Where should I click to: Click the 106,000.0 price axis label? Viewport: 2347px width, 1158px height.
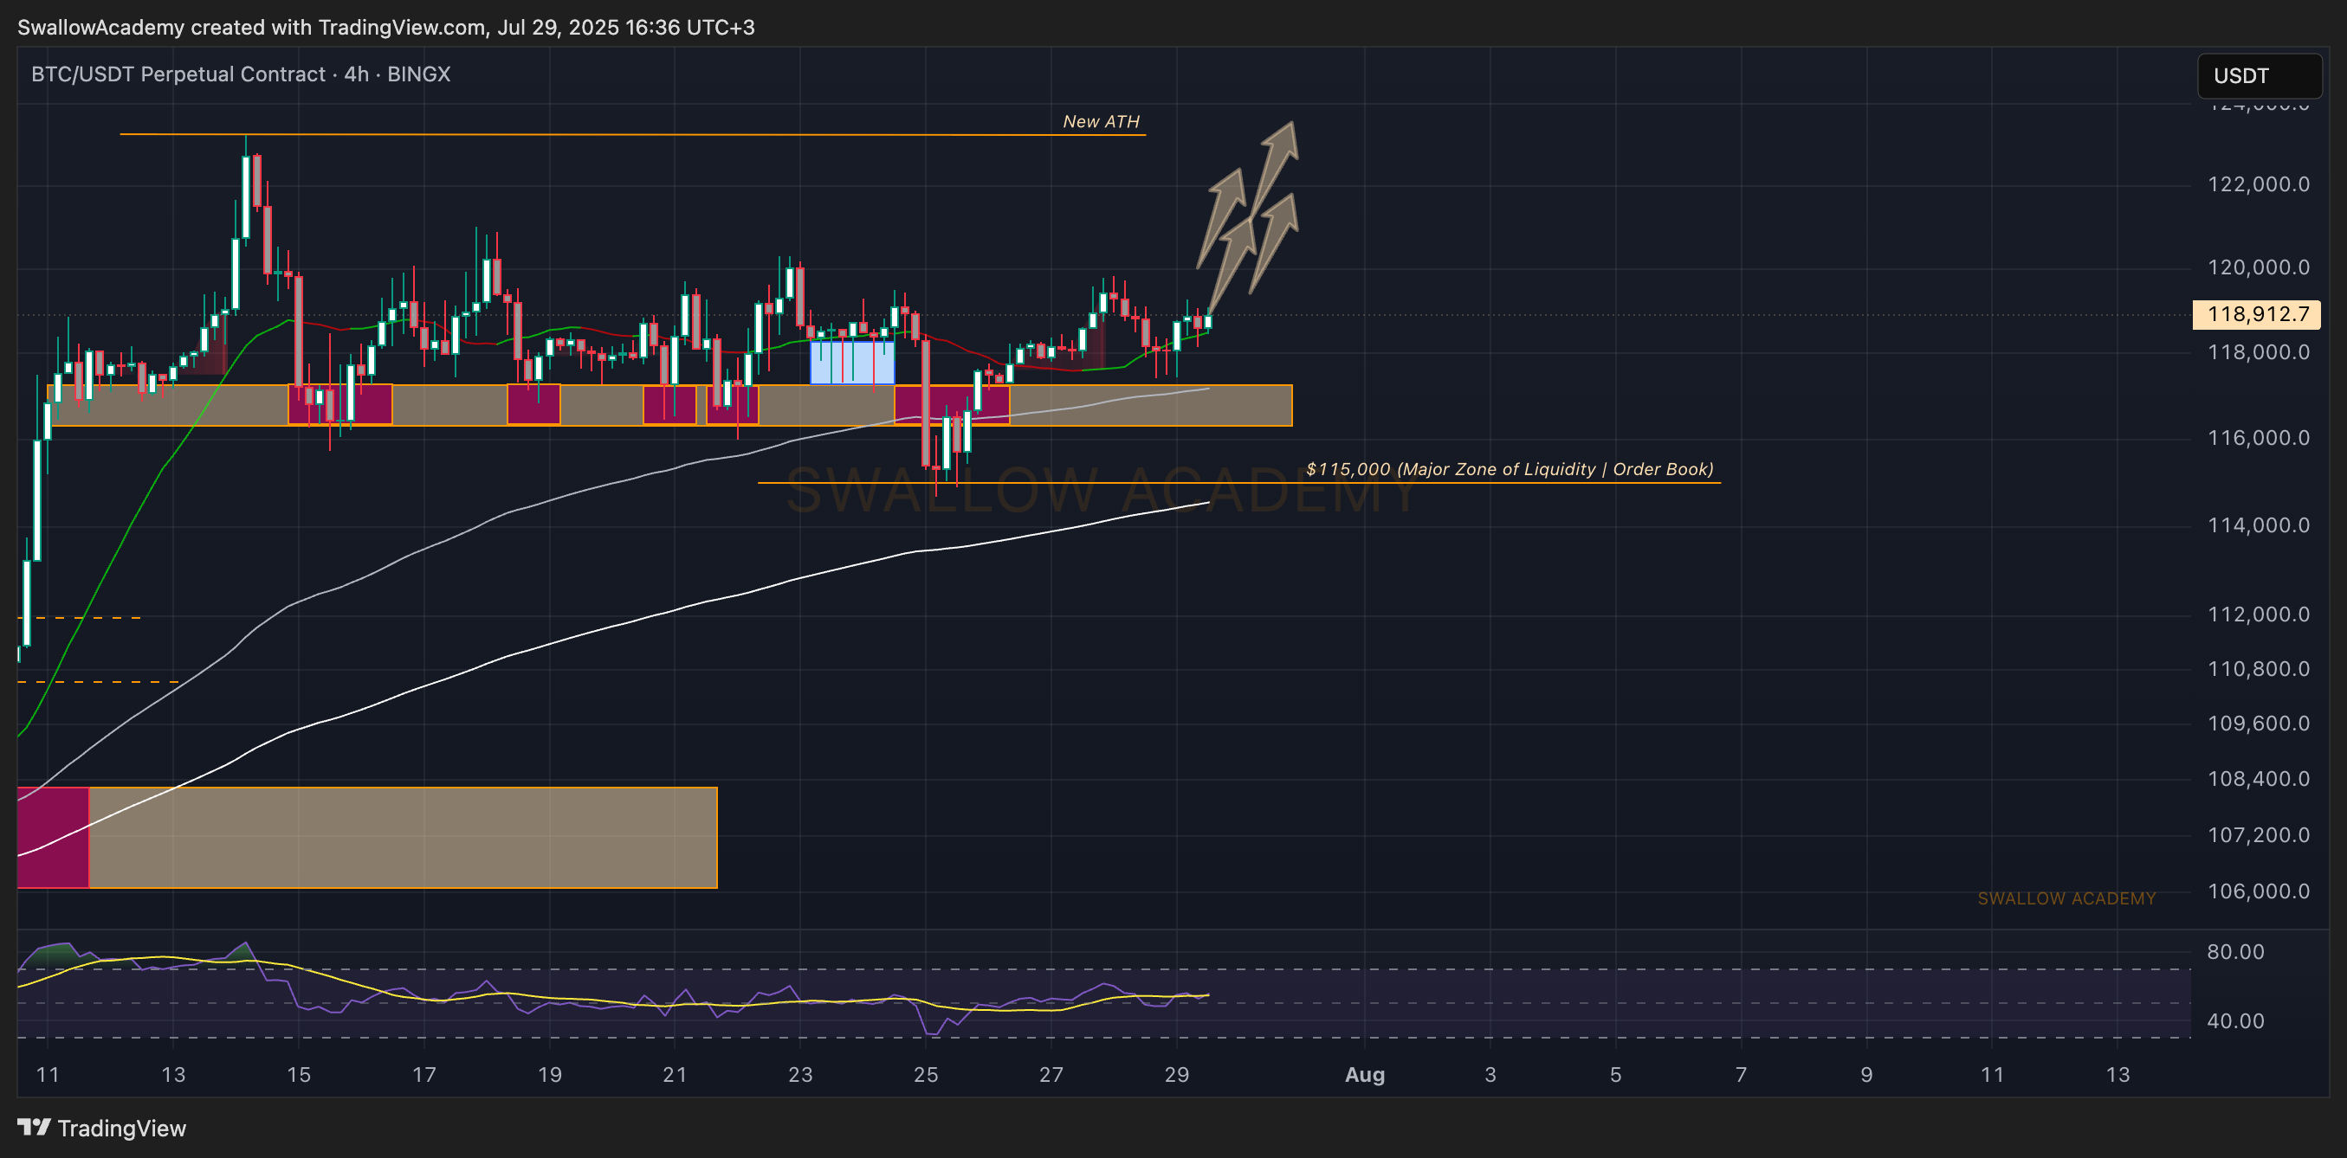tap(2258, 891)
